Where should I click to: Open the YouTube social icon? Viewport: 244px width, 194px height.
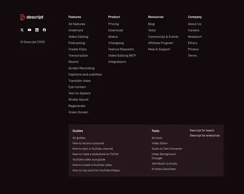29,30
